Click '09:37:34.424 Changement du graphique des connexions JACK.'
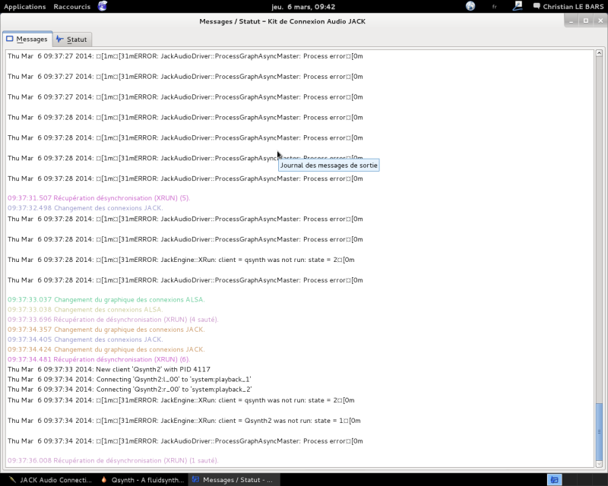 click(106, 349)
